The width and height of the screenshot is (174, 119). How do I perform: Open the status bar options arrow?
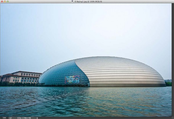(x=37, y=118)
